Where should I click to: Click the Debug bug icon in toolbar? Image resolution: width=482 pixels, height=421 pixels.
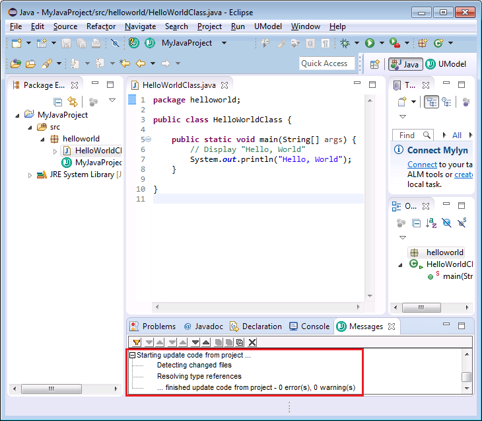tap(345, 43)
